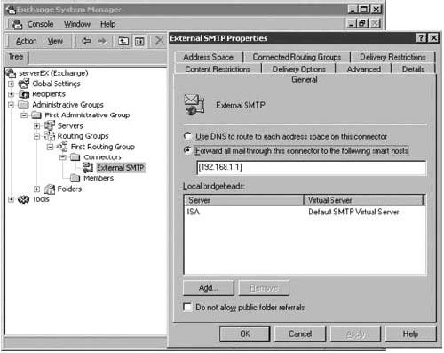The height and width of the screenshot is (353, 444).
Task: Click the Exchange System Manager title bar icon
Action: coord(12,10)
